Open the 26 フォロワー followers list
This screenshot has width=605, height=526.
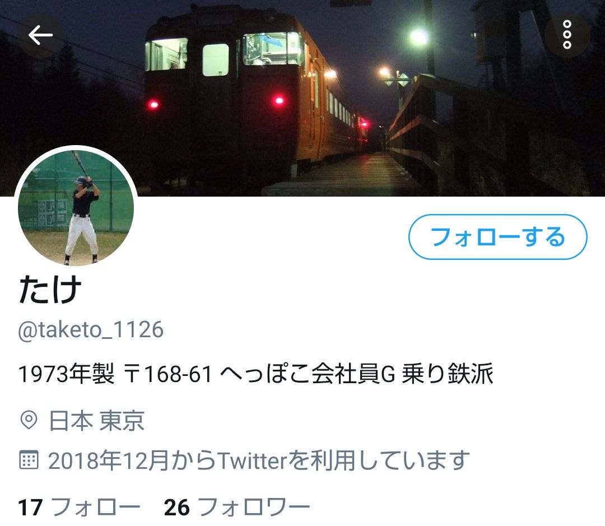236,507
